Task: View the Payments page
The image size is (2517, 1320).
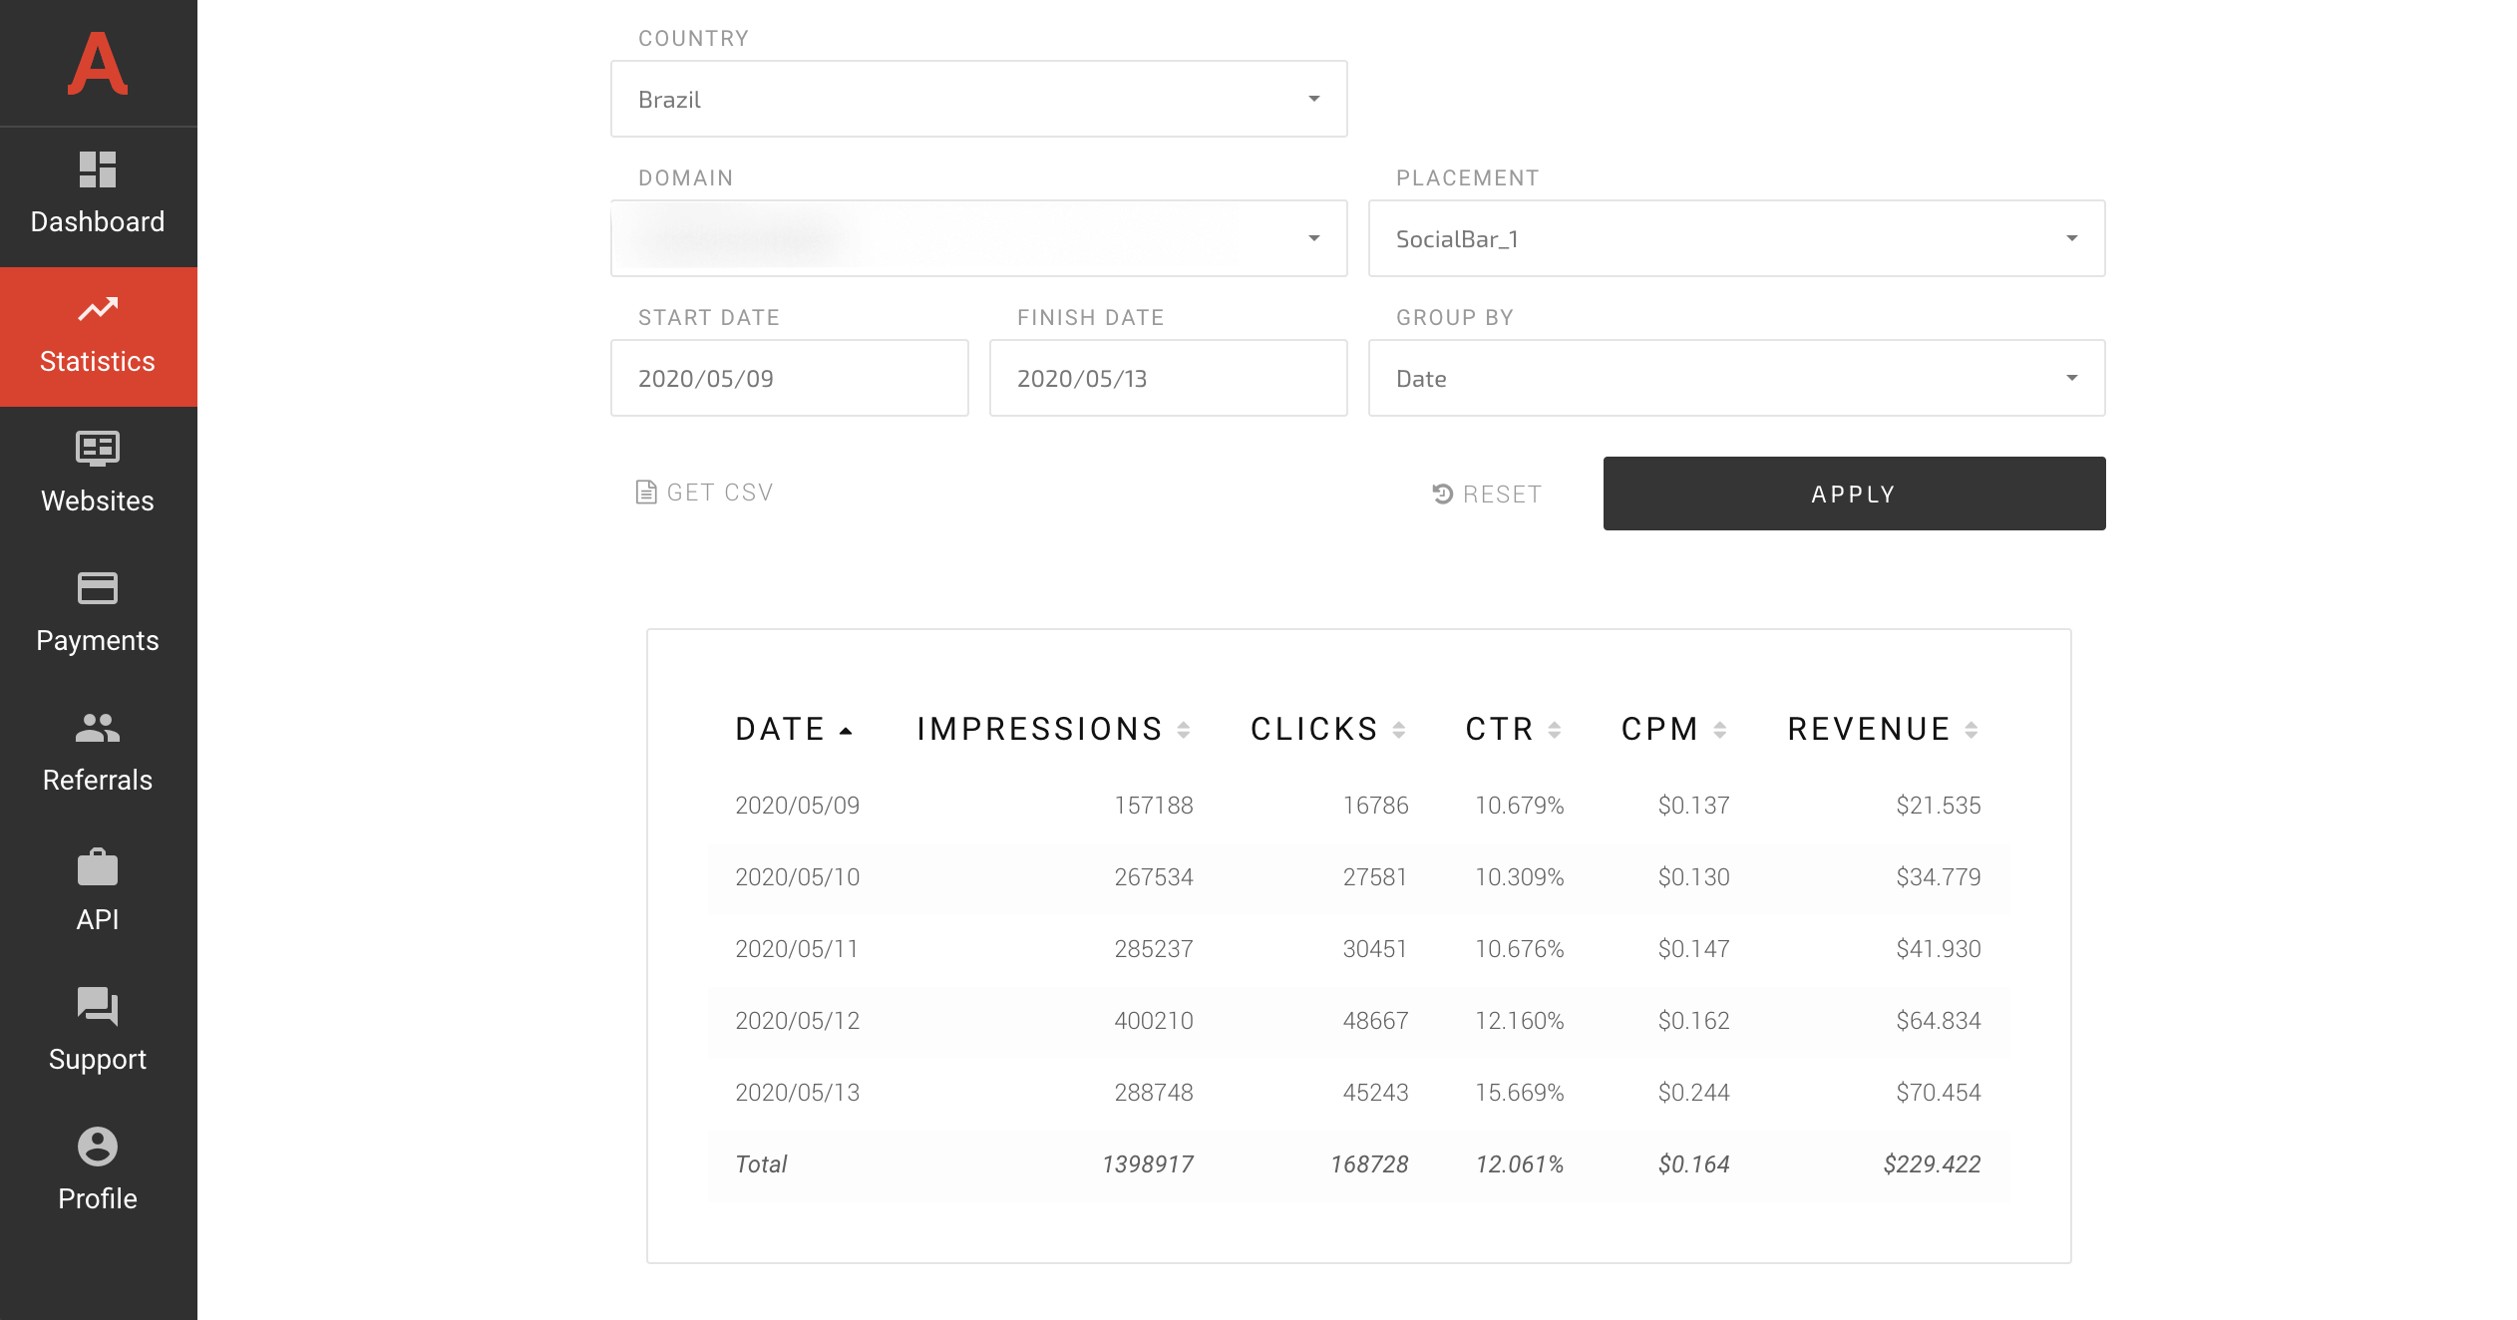Action: tap(97, 614)
